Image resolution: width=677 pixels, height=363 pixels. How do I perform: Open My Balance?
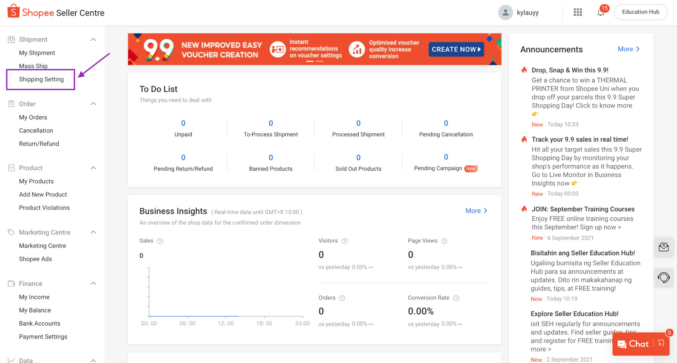35,310
